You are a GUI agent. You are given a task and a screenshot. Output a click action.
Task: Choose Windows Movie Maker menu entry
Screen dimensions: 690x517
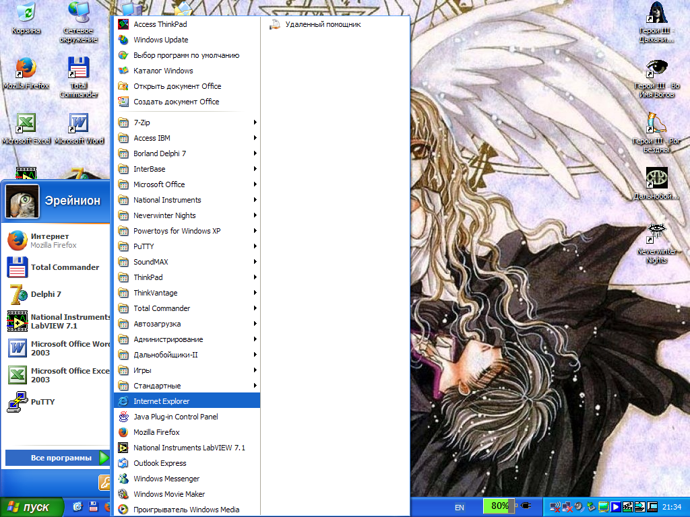pos(169,494)
